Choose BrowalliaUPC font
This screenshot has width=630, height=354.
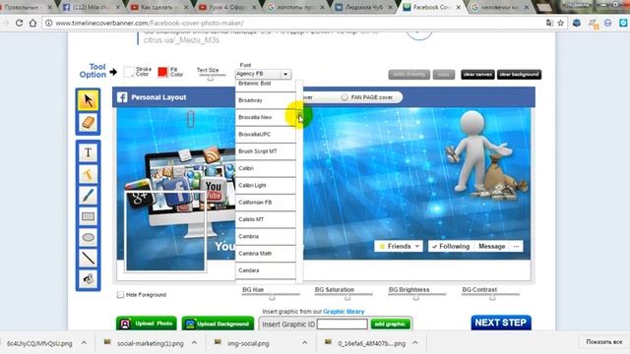point(265,134)
